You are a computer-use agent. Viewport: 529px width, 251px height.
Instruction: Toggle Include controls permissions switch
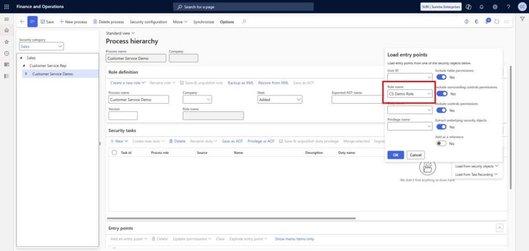pyautogui.click(x=442, y=111)
